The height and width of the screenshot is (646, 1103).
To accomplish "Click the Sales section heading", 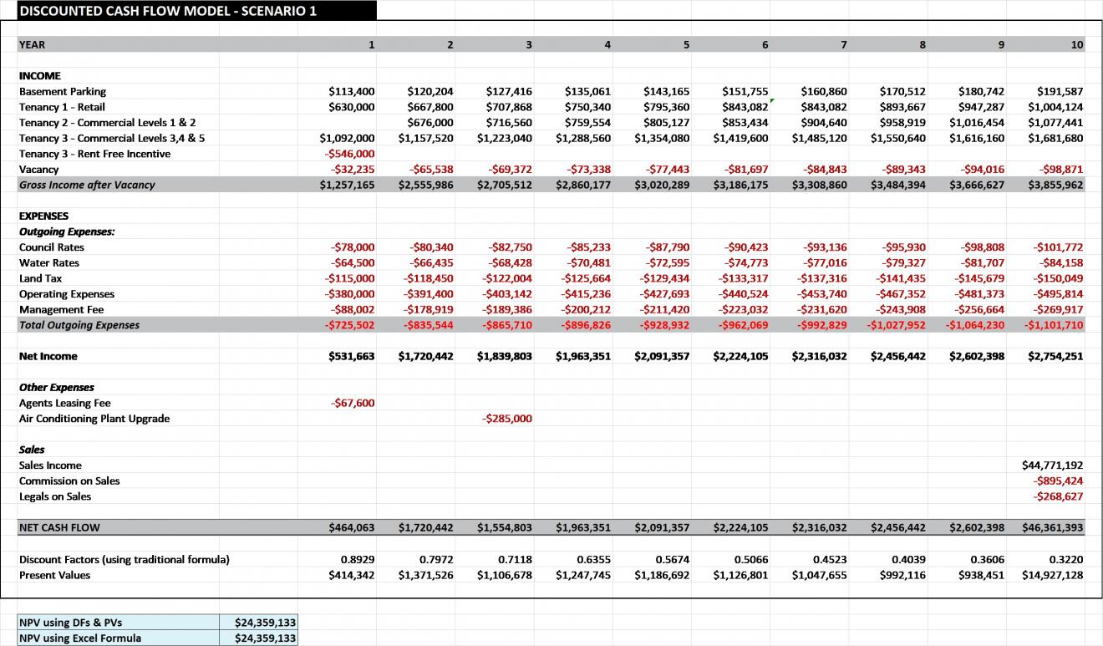I will point(32,450).
